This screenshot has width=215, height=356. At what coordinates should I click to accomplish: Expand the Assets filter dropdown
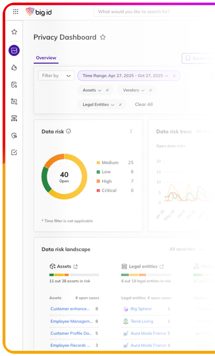tap(99, 90)
